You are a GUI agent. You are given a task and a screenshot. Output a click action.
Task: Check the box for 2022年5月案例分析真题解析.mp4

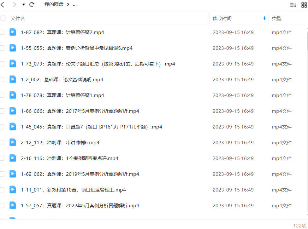(2, 205)
